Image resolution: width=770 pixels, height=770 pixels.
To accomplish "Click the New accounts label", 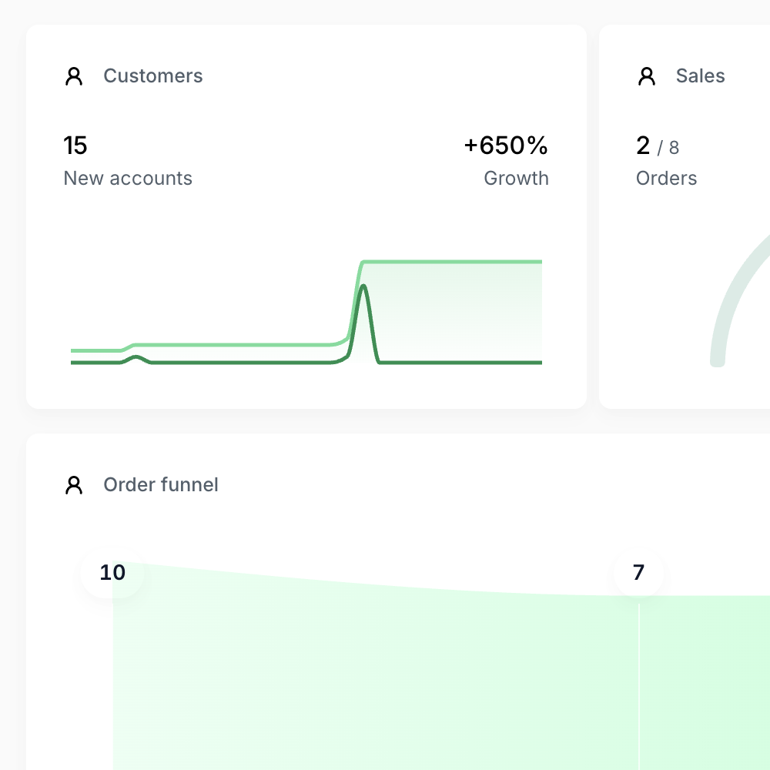I will 128,179.
